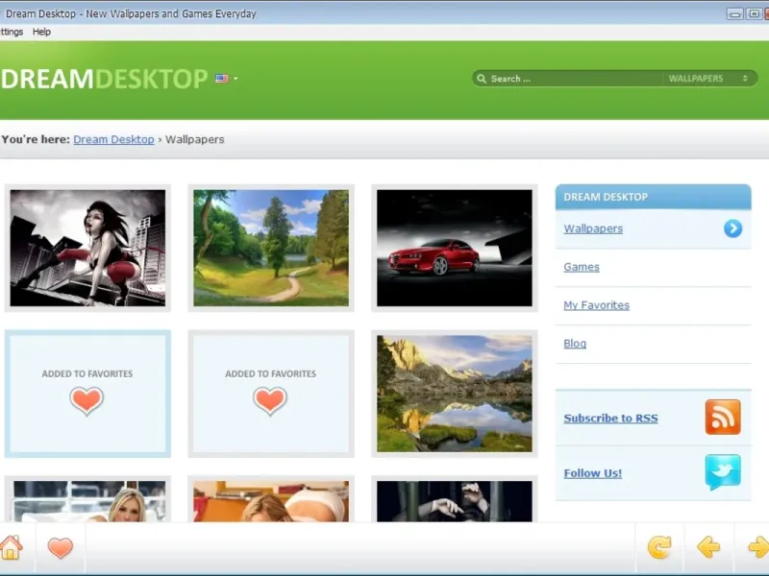
Task: Open the language dropdown arrow next to flag
Action: [236, 79]
